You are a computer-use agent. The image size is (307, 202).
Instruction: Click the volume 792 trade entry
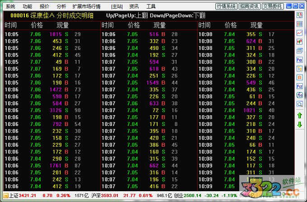coord(52,124)
